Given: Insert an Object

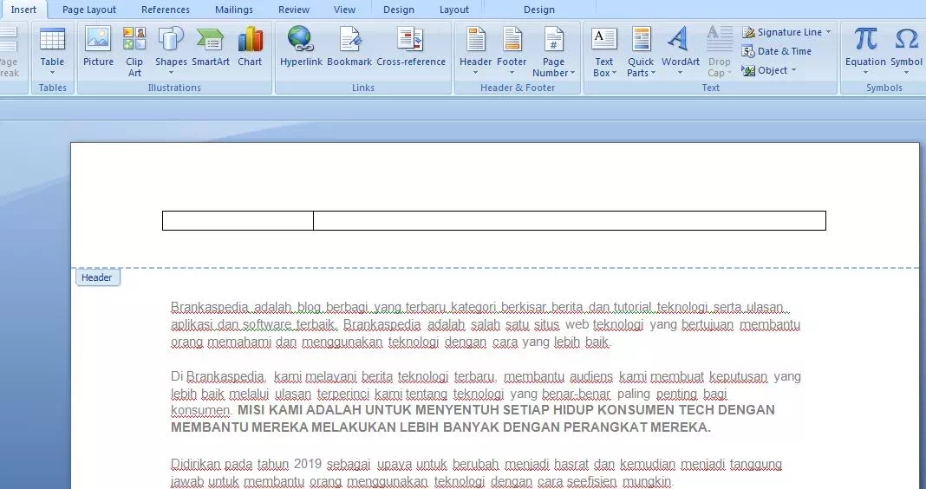Looking at the screenshot, I should coord(769,70).
